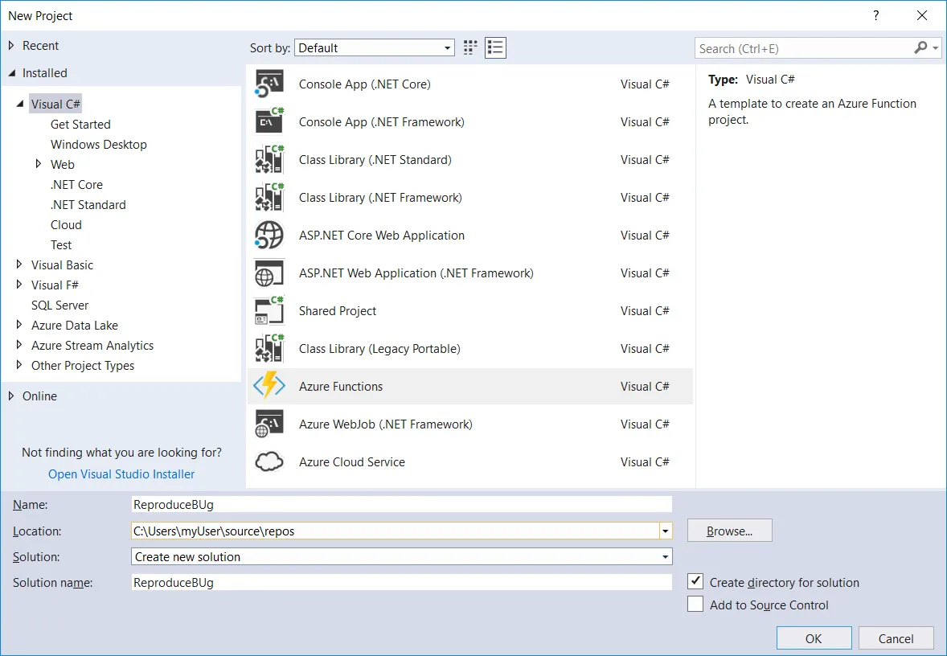Choose the ASP.NET Core Web Application icon
The image size is (947, 656).
[269, 235]
